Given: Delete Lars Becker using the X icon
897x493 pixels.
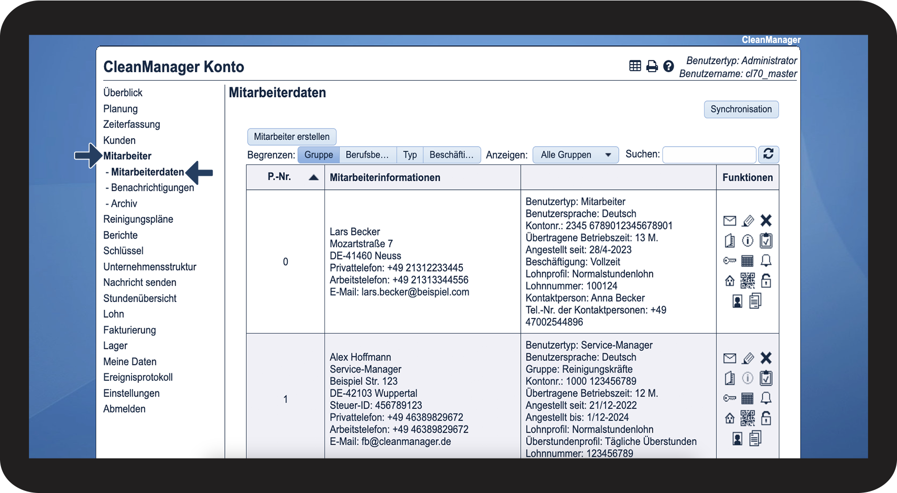Looking at the screenshot, I should coord(766,220).
